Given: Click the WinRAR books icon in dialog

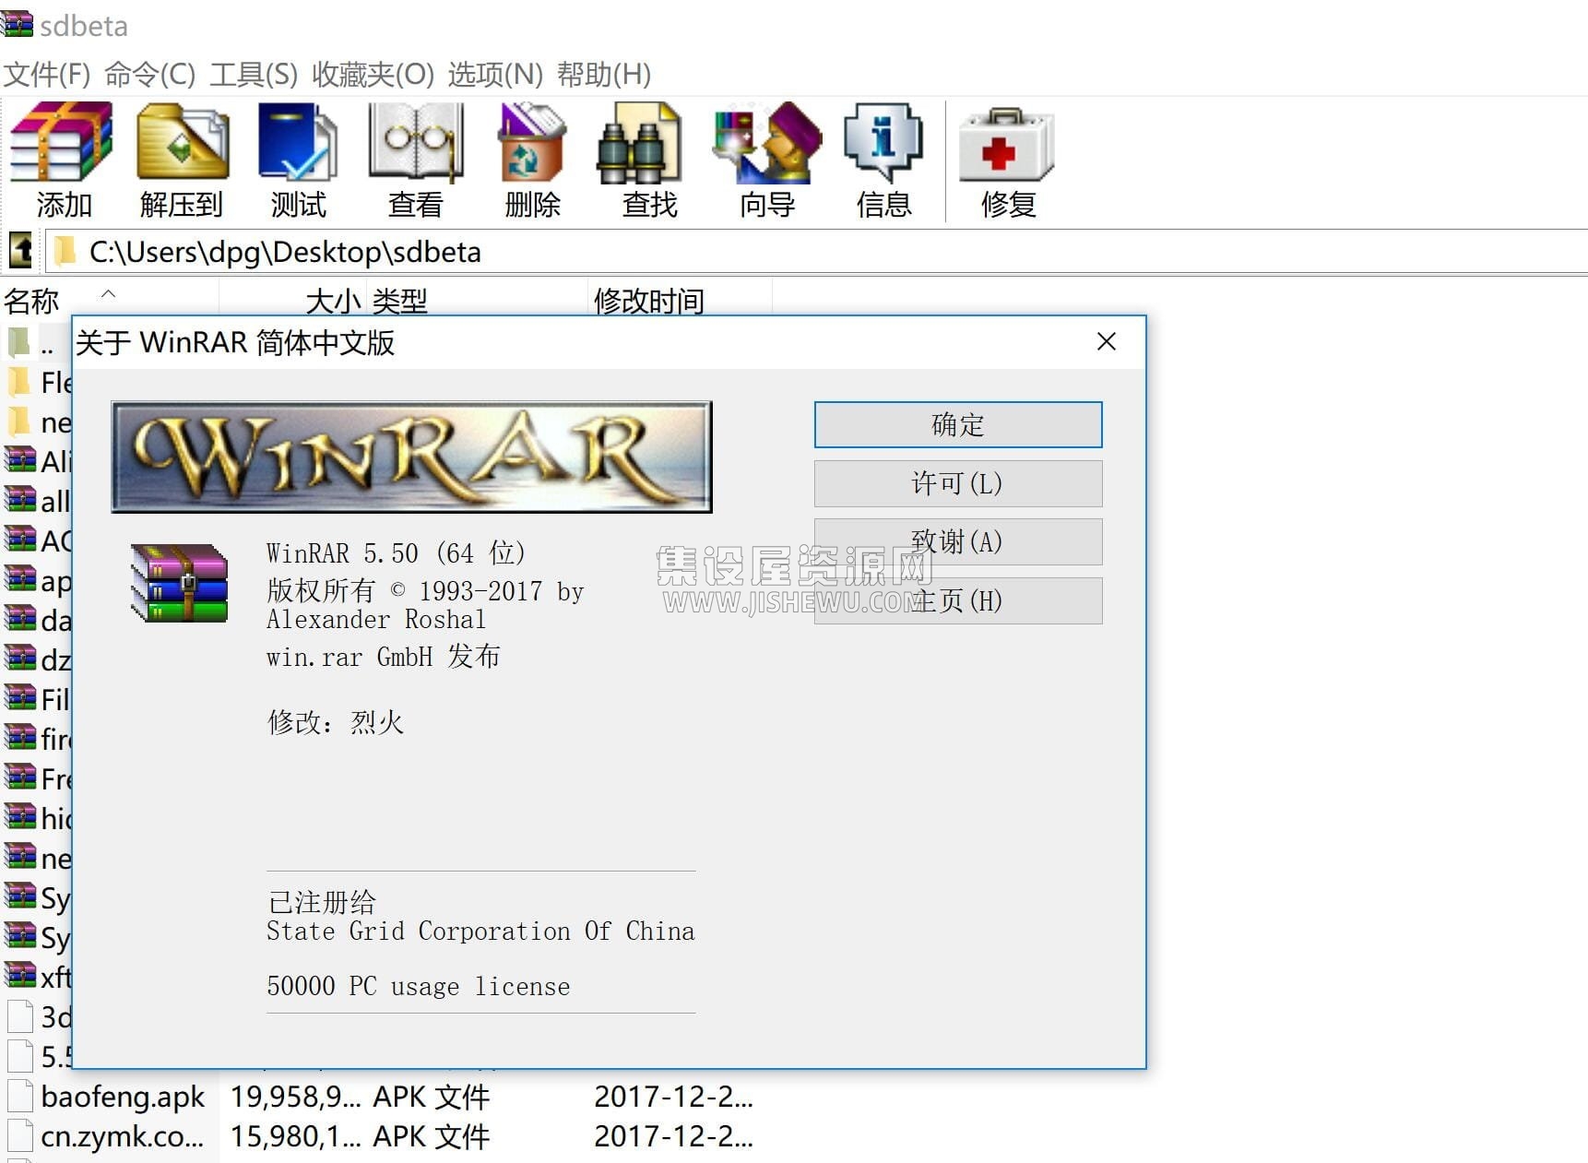Looking at the screenshot, I should pyautogui.click(x=179, y=583).
